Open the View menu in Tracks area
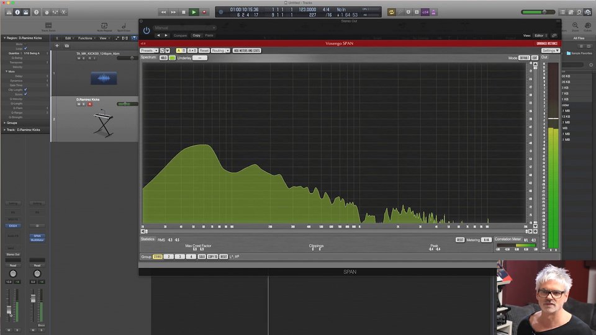The height and width of the screenshot is (335, 596). pyautogui.click(x=104, y=38)
